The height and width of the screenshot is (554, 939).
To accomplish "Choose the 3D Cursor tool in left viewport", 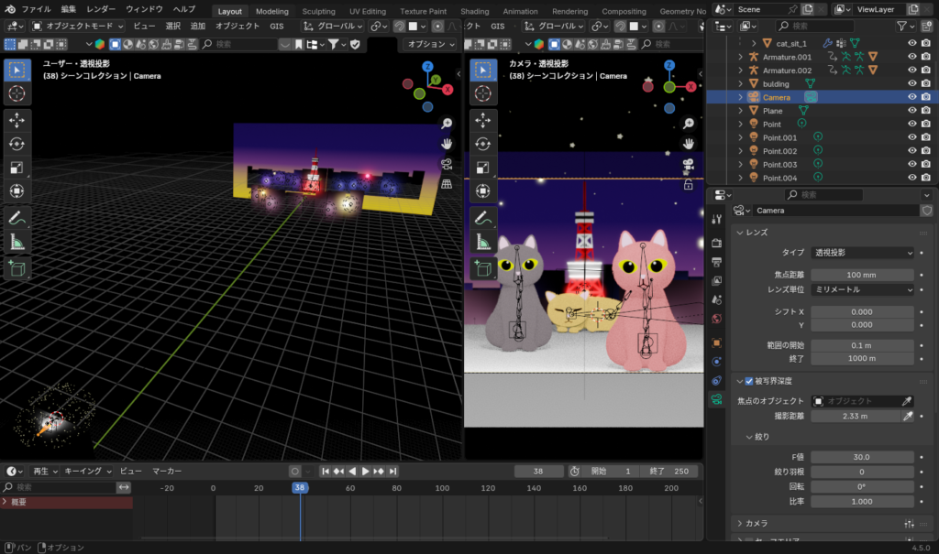I will coord(17,93).
